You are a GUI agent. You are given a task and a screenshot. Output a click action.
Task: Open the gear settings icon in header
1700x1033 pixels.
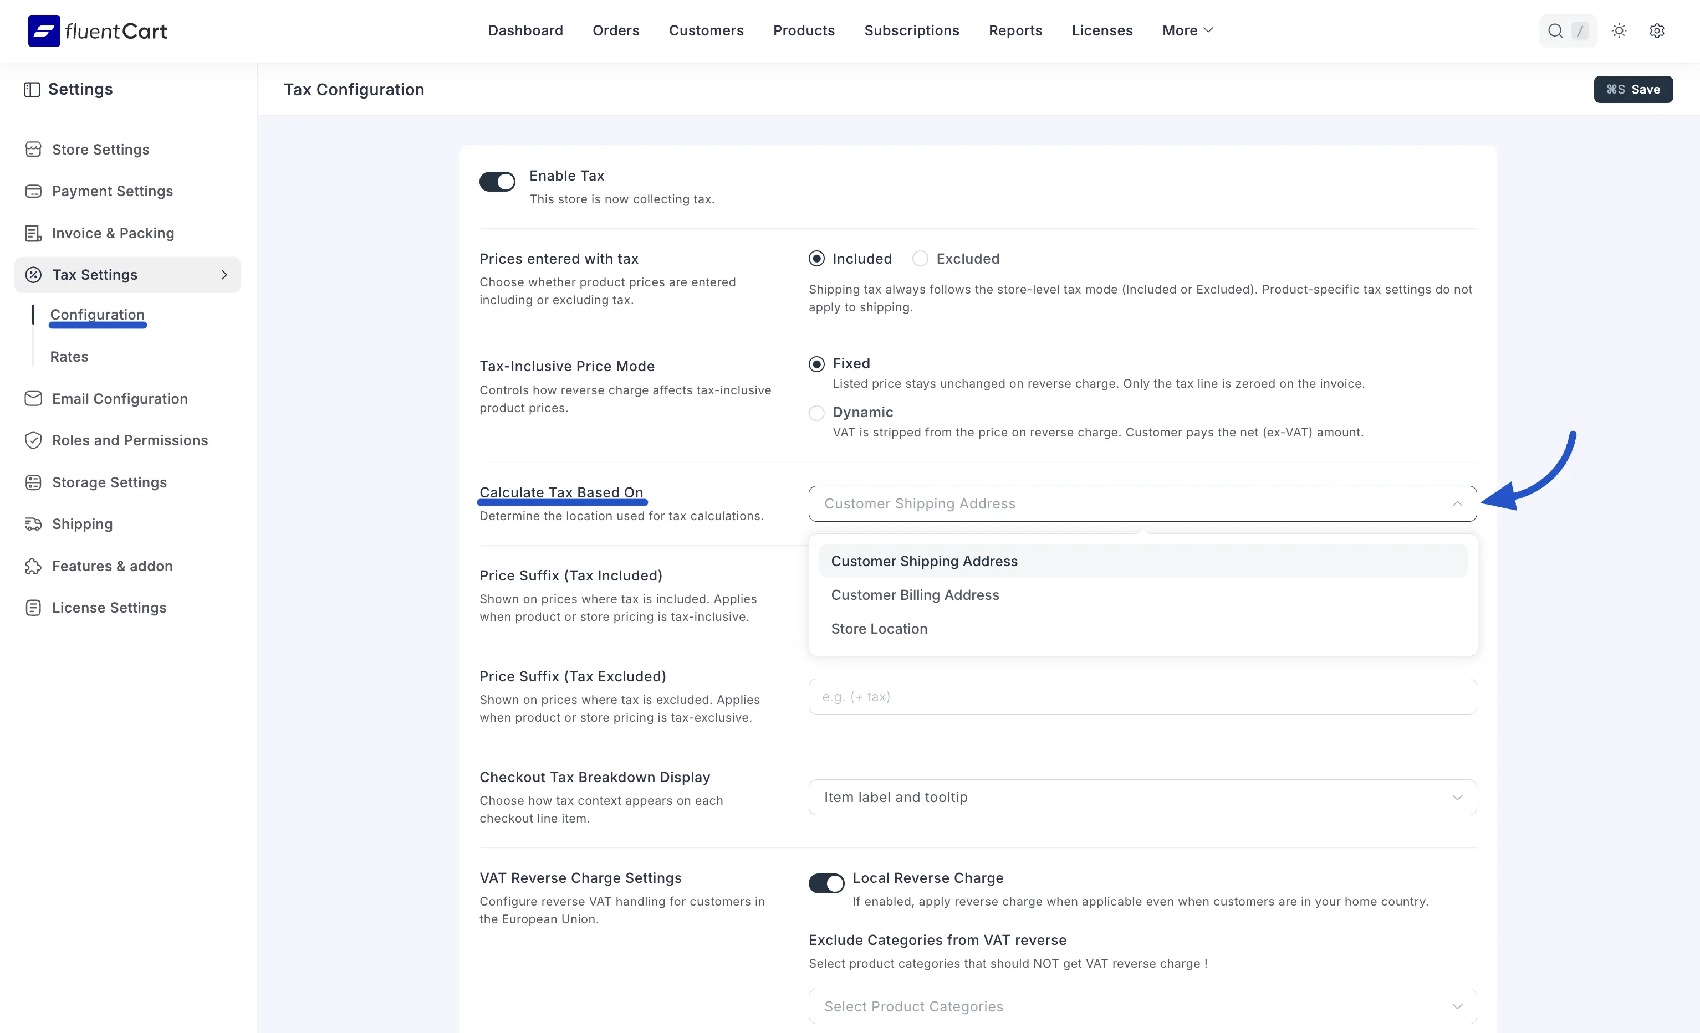click(x=1657, y=30)
